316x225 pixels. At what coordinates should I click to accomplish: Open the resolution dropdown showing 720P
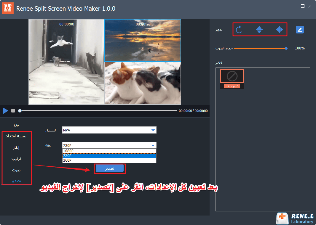click(x=109, y=145)
